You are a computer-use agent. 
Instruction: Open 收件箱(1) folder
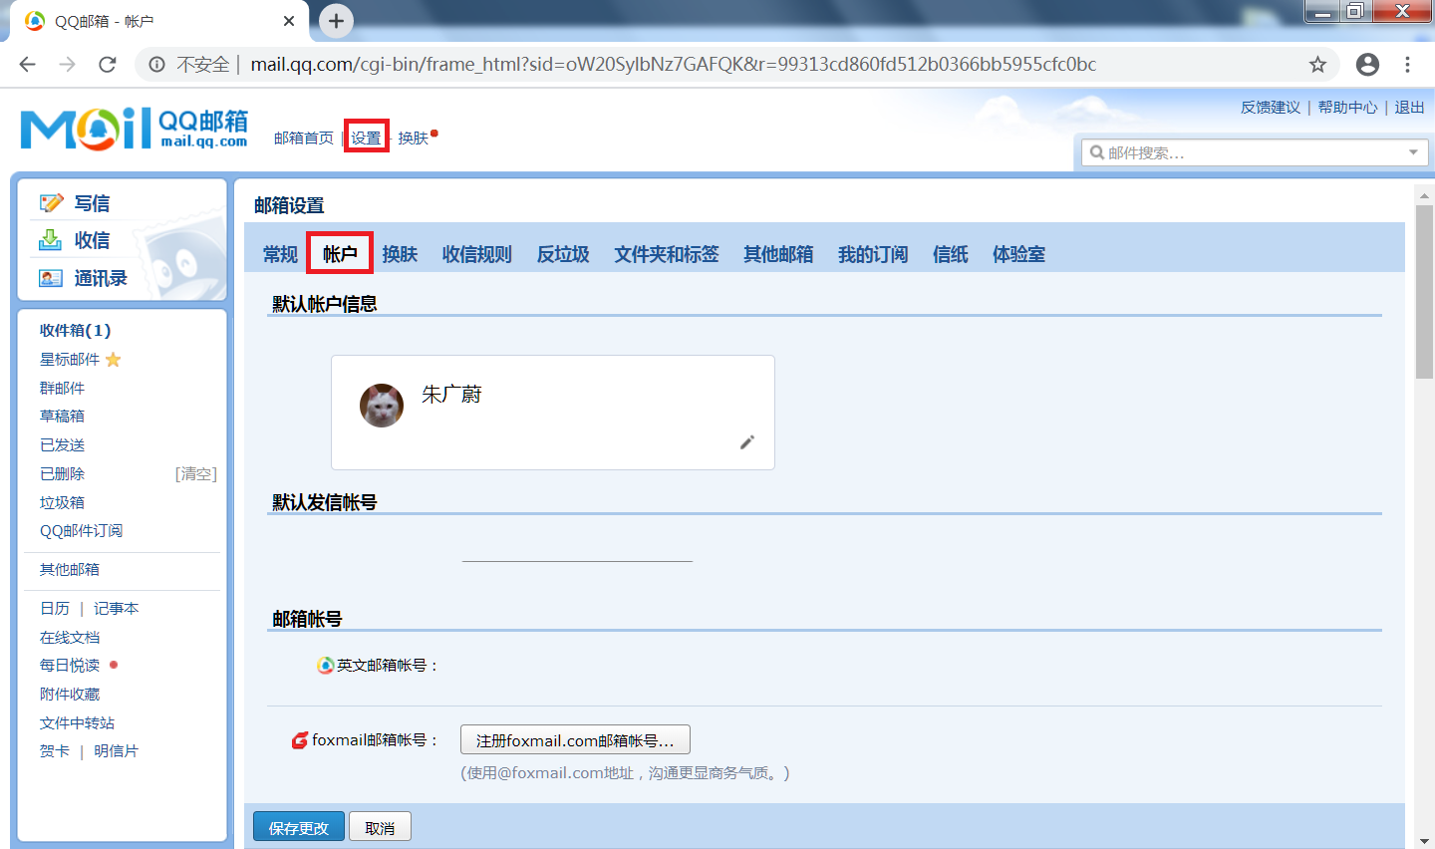click(x=76, y=330)
